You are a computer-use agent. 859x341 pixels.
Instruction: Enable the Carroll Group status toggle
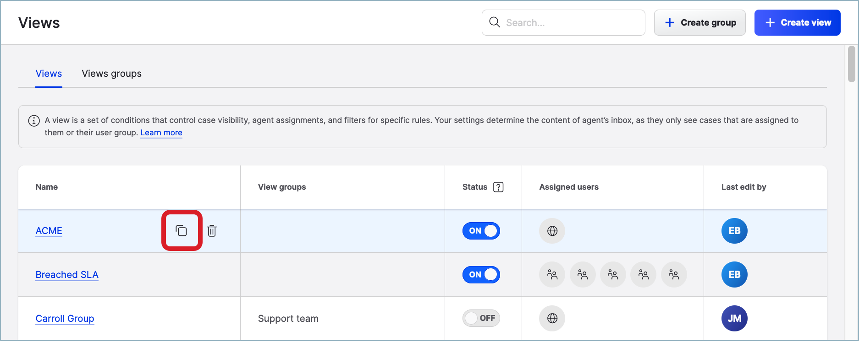481,318
